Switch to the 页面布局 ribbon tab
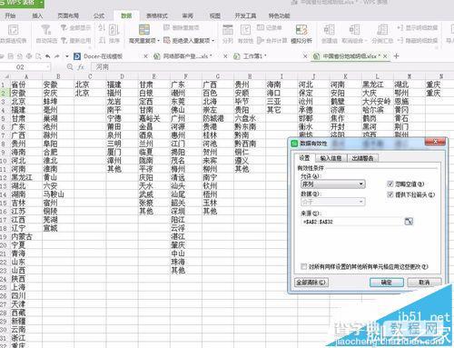Screen dimensions: 454x348 68,15
